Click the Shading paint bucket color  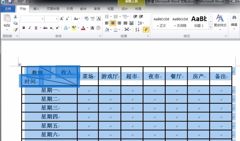pyautogui.click(x=107, y=29)
